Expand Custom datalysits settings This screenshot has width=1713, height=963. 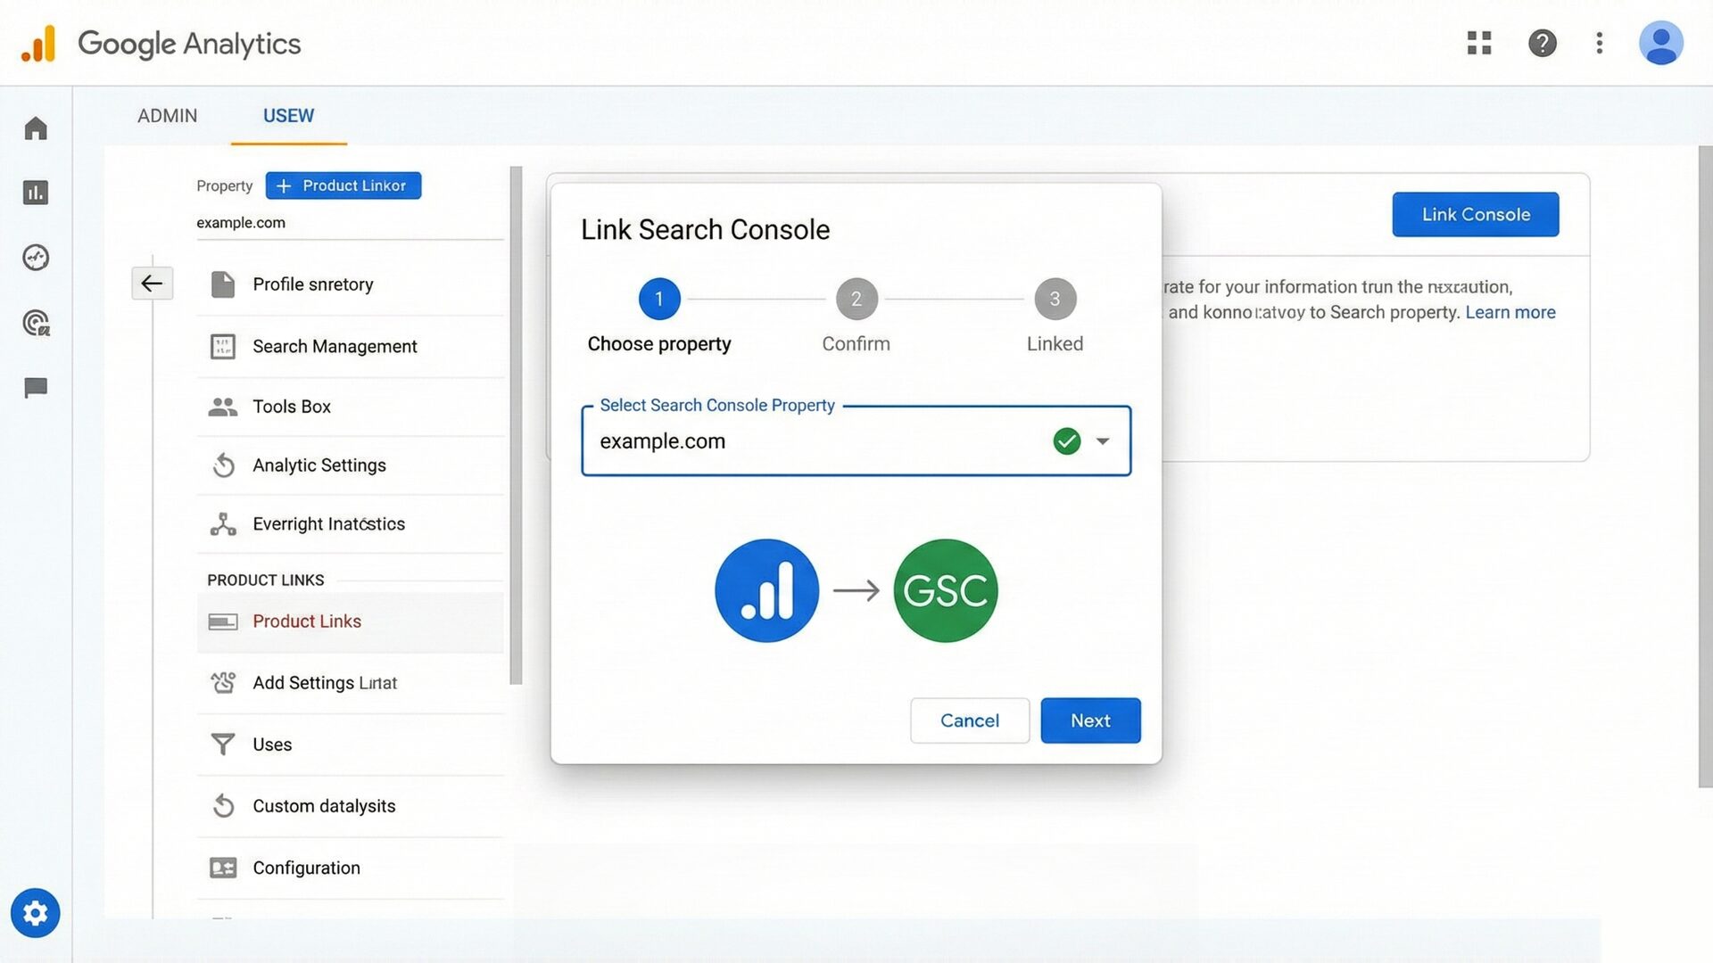pos(323,805)
